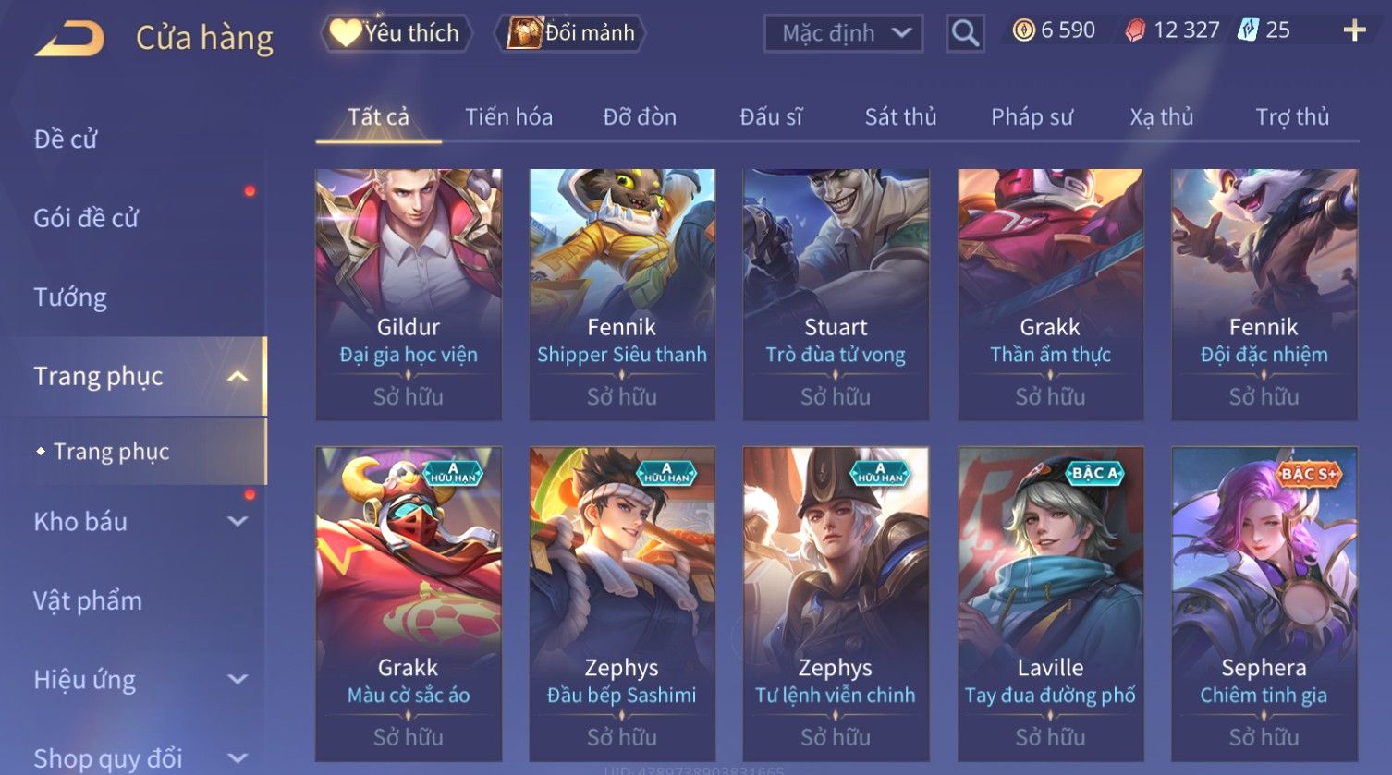The width and height of the screenshot is (1392, 775).
Task: Open the Mặc định sort dropdown
Action: (843, 33)
